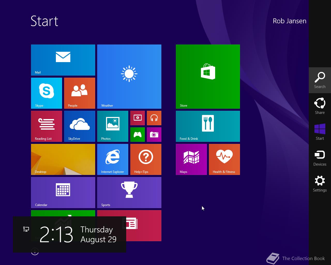Open the Weather tile

[x=129, y=77]
